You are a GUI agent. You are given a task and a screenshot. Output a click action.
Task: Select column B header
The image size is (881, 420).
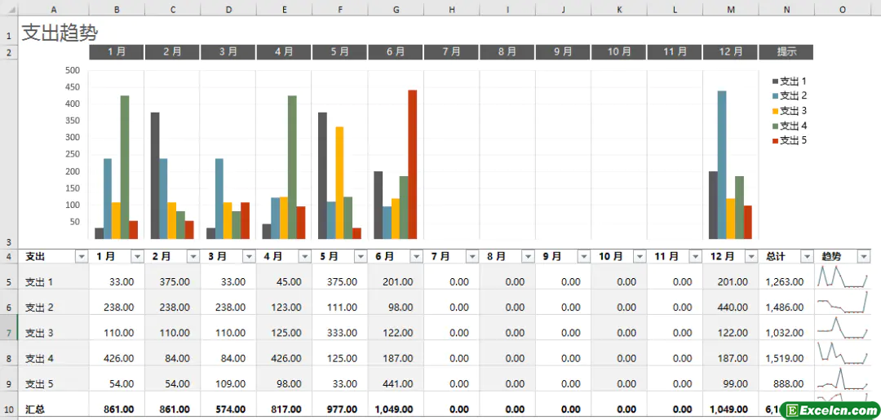tap(117, 9)
